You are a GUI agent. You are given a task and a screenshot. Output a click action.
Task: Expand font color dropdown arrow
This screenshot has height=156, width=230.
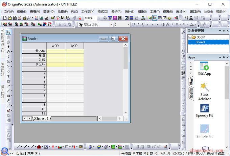[x=195, y=24]
